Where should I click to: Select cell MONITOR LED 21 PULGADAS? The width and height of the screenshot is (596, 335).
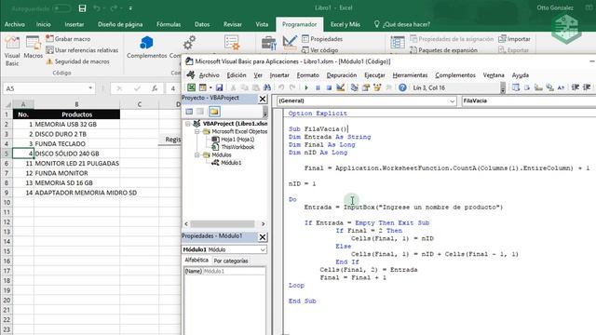pos(76,164)
